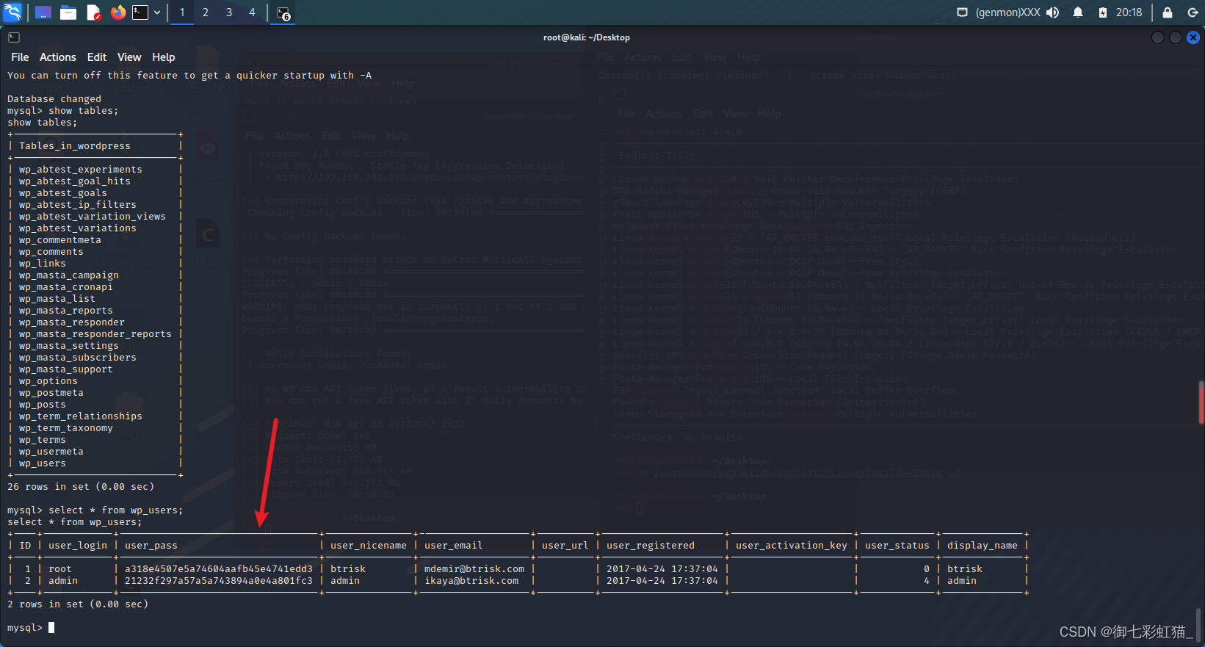Image resolution: width=1205 pixels, height=647 pixels.
Task: Switch to workspace 2
Action: click(x=206, y=12)
